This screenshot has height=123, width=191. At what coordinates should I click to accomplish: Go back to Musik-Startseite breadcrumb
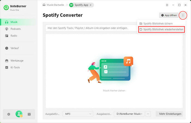click(x=55, y=5)
